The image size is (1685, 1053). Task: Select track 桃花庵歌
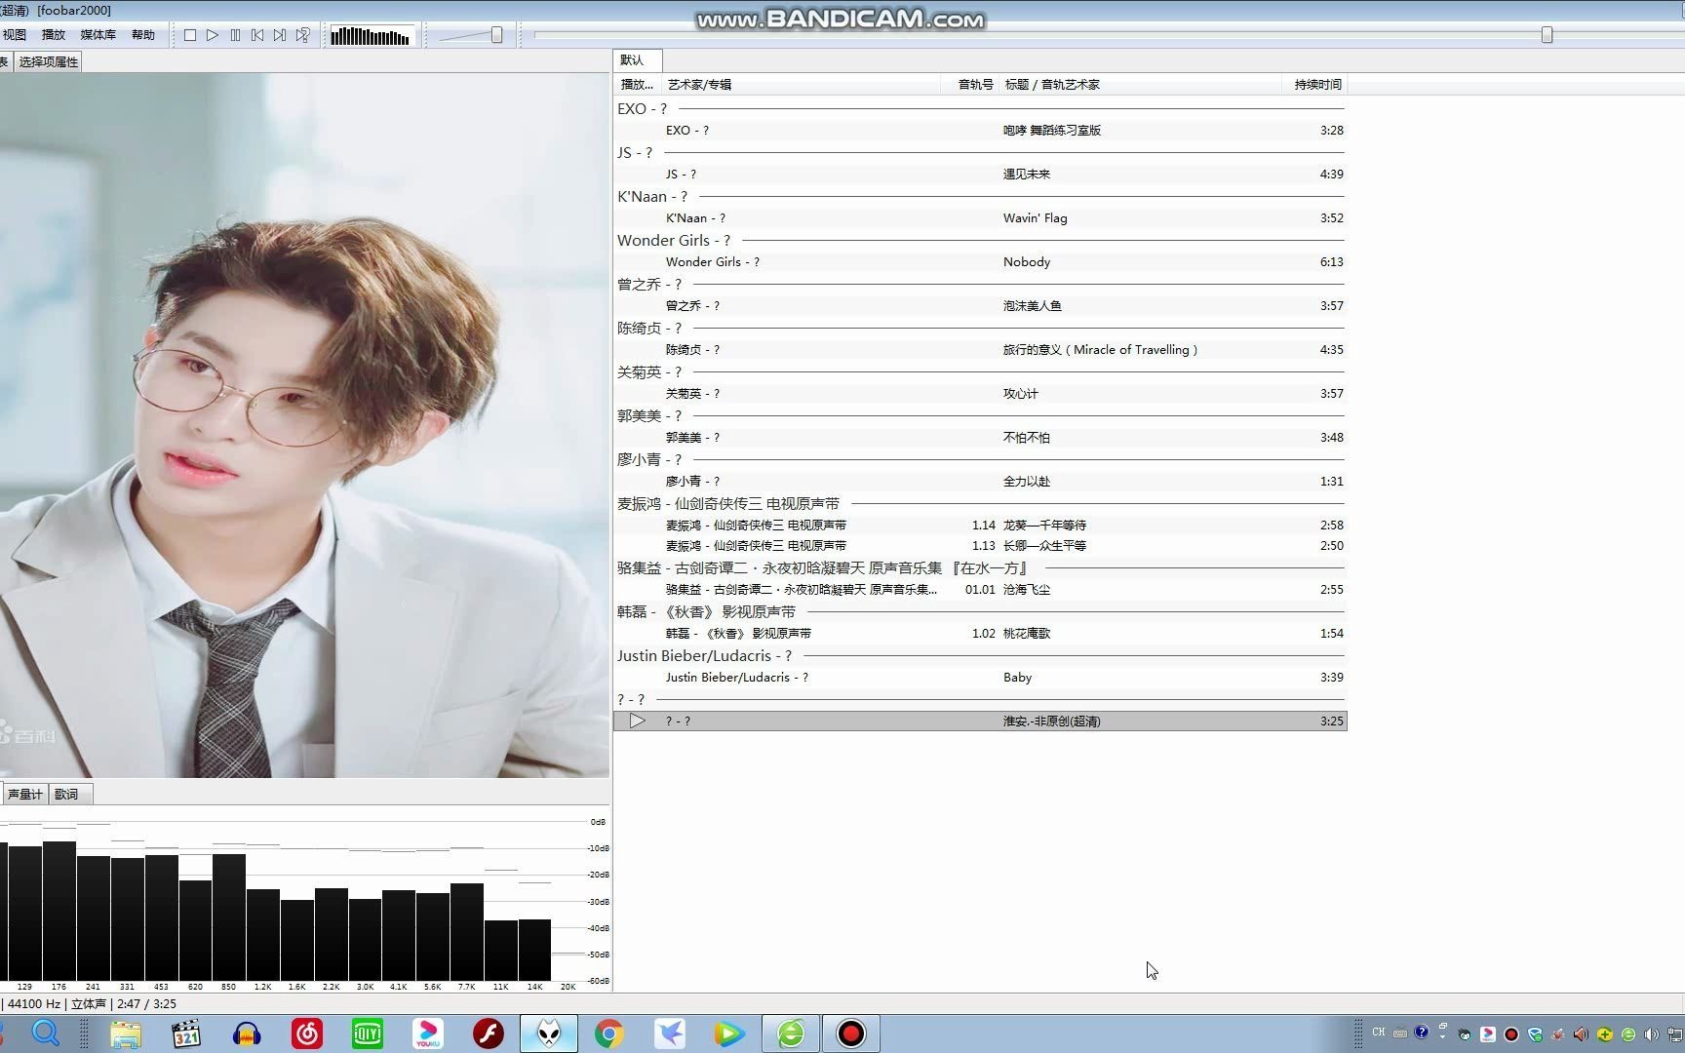(x=980, y=634)
